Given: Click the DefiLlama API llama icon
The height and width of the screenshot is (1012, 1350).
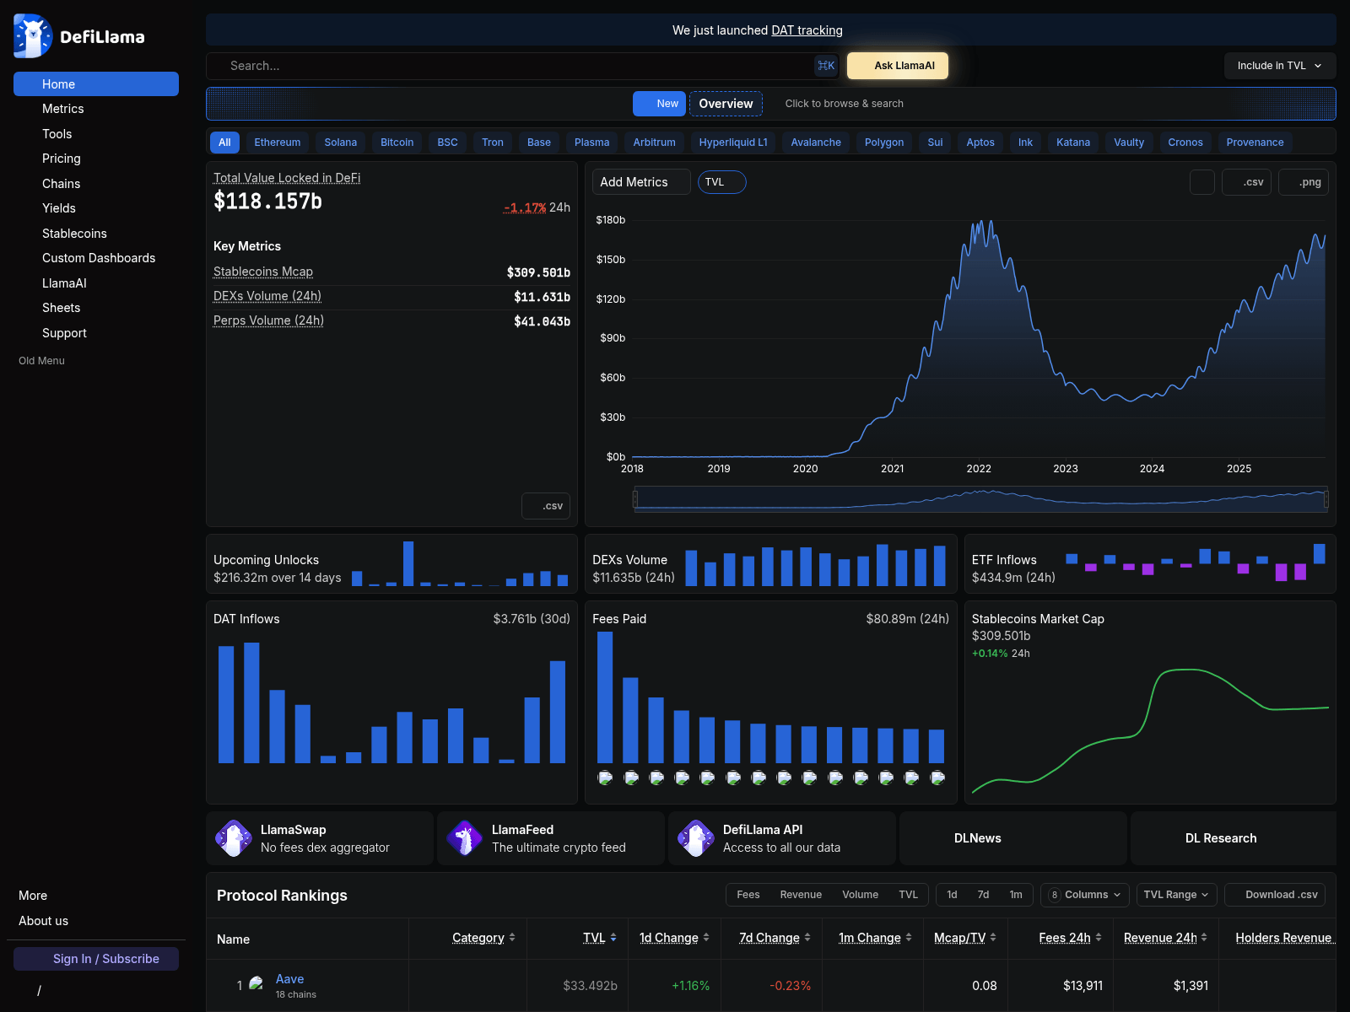Looking at the screenshot, I should 696,838.
